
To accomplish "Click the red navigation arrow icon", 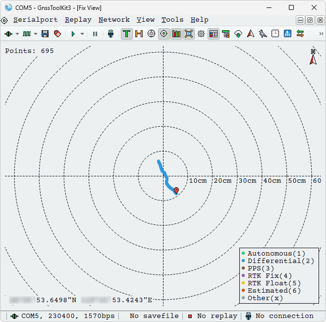I will [251, 34].
